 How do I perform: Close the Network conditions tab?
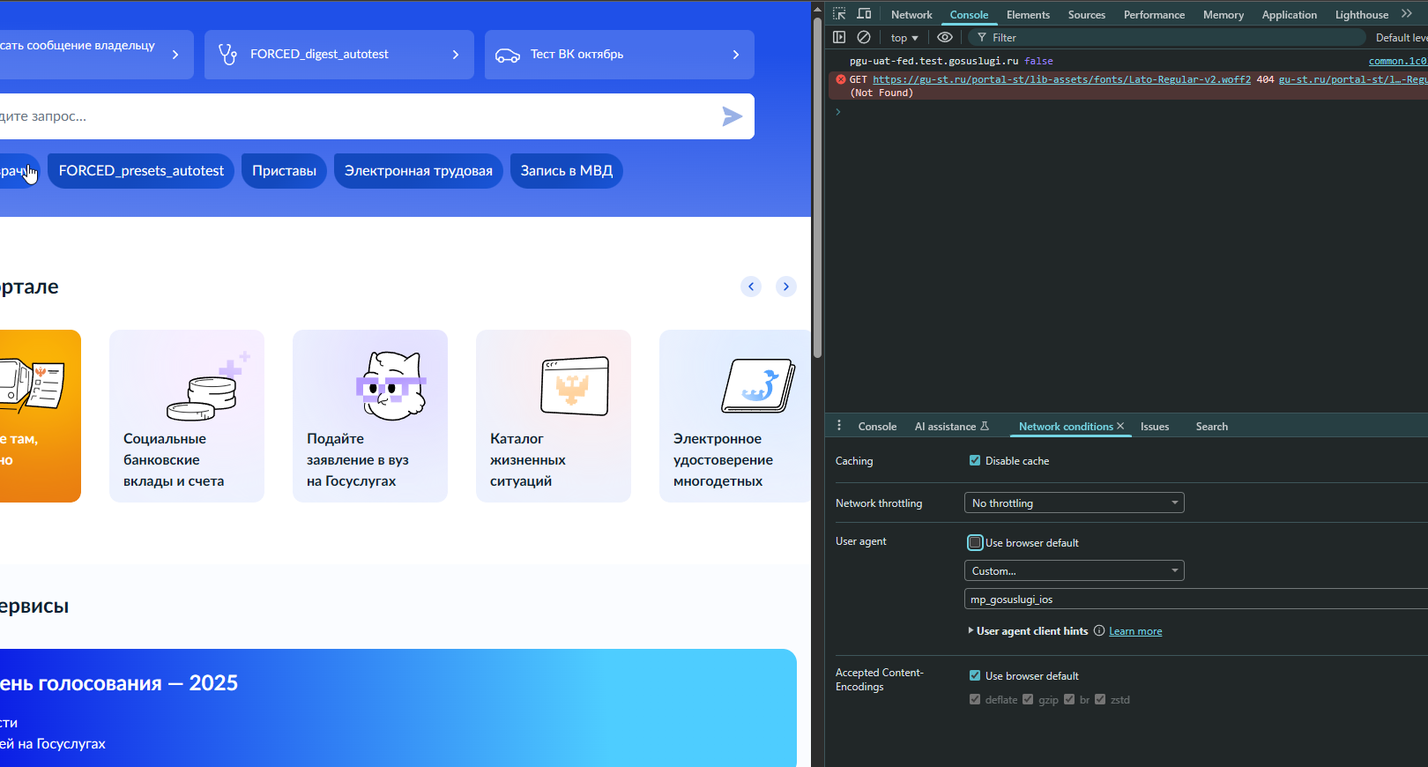[x=1120, y=426]
